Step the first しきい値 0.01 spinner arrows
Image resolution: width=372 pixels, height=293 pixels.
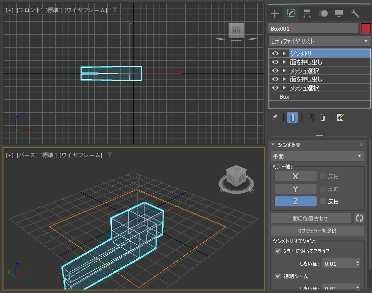point(357,264)
